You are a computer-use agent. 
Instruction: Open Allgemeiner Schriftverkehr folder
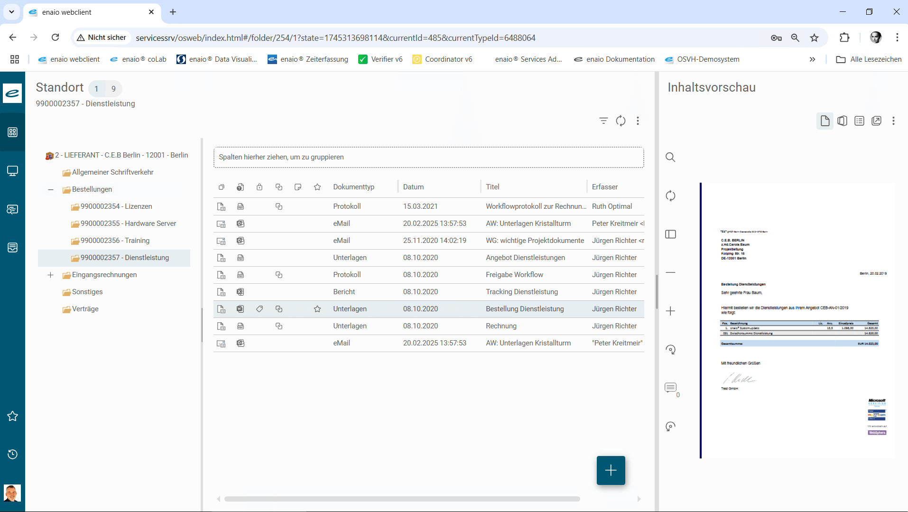pos(112,172)
